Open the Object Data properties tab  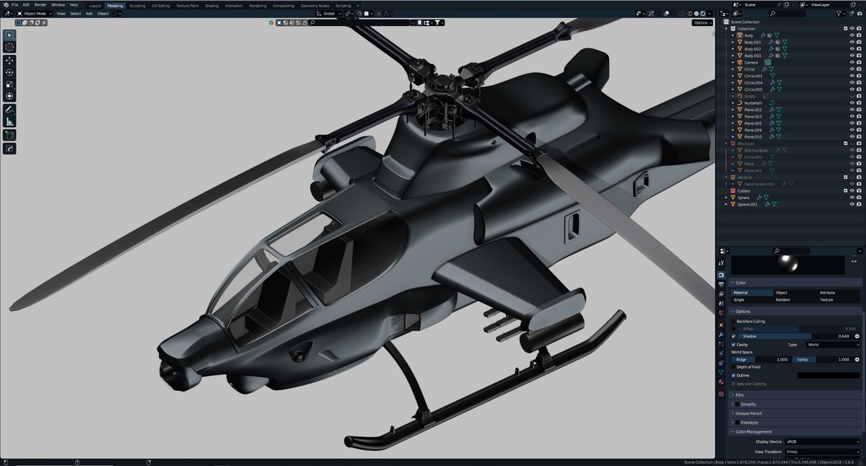tap(721, 372)
